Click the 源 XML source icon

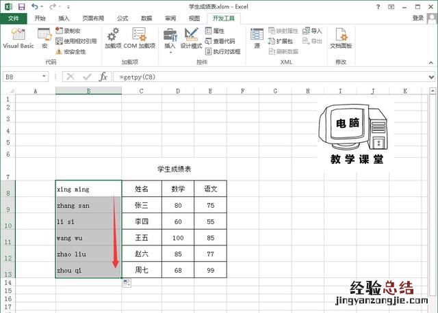click(x=257, y=38)
